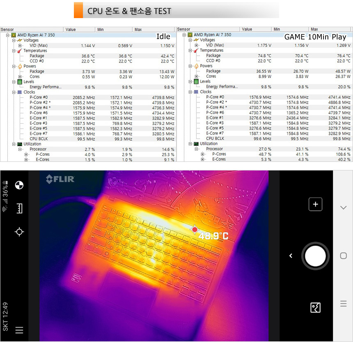The image size is (353, 343).
Task: Select the spot meter crosshair icon
Action: coord(19,232)
